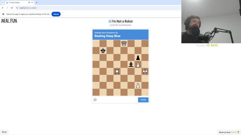Click the settings gear icon in infobar
Image resolution: width=241 pixels, height=135 pixels.
coord(3,14)
